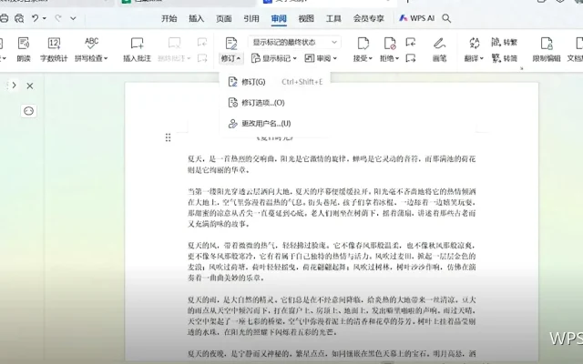Screen dimensions: 583x364
Task: Switch to the 开始 tab
Action: 169,18
